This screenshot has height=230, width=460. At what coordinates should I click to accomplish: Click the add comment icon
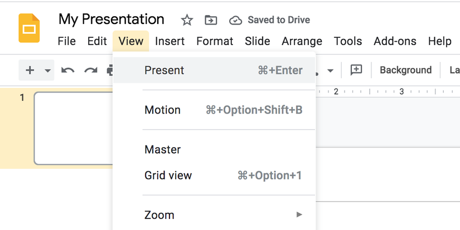click(356, 70)
